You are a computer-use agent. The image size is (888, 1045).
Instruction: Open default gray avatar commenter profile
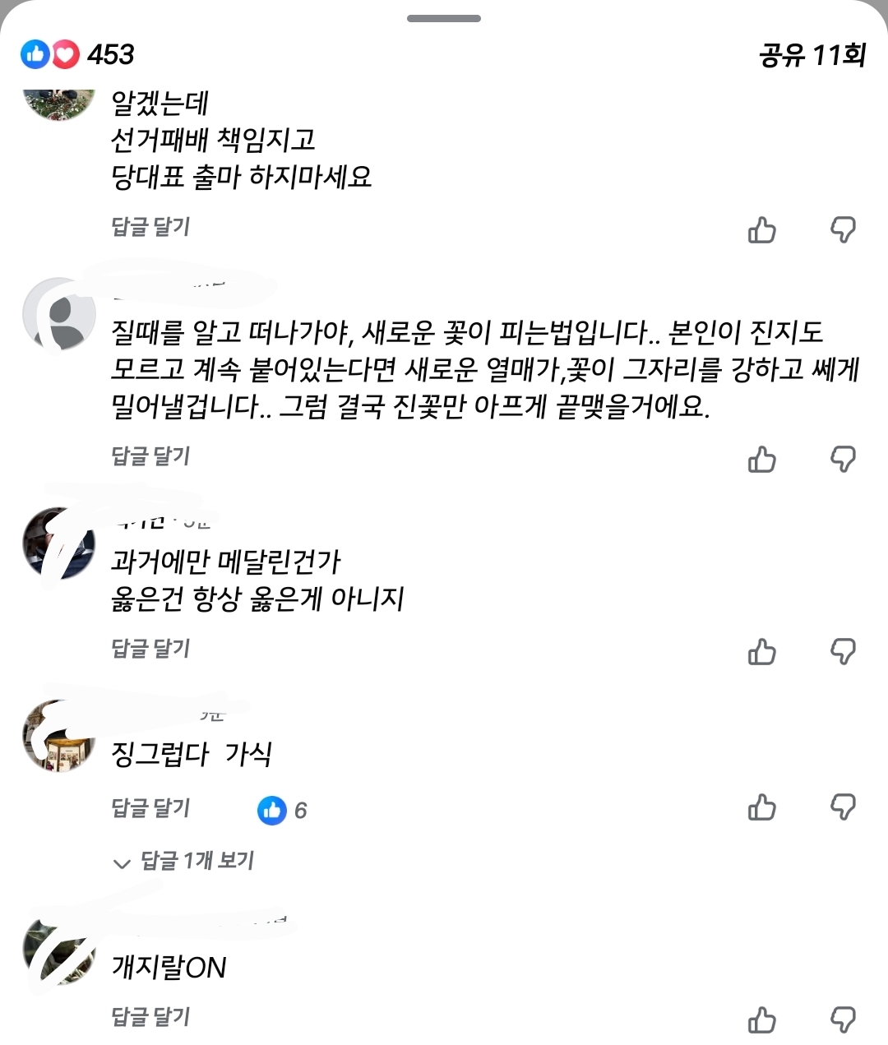click(x=59, y=314)
